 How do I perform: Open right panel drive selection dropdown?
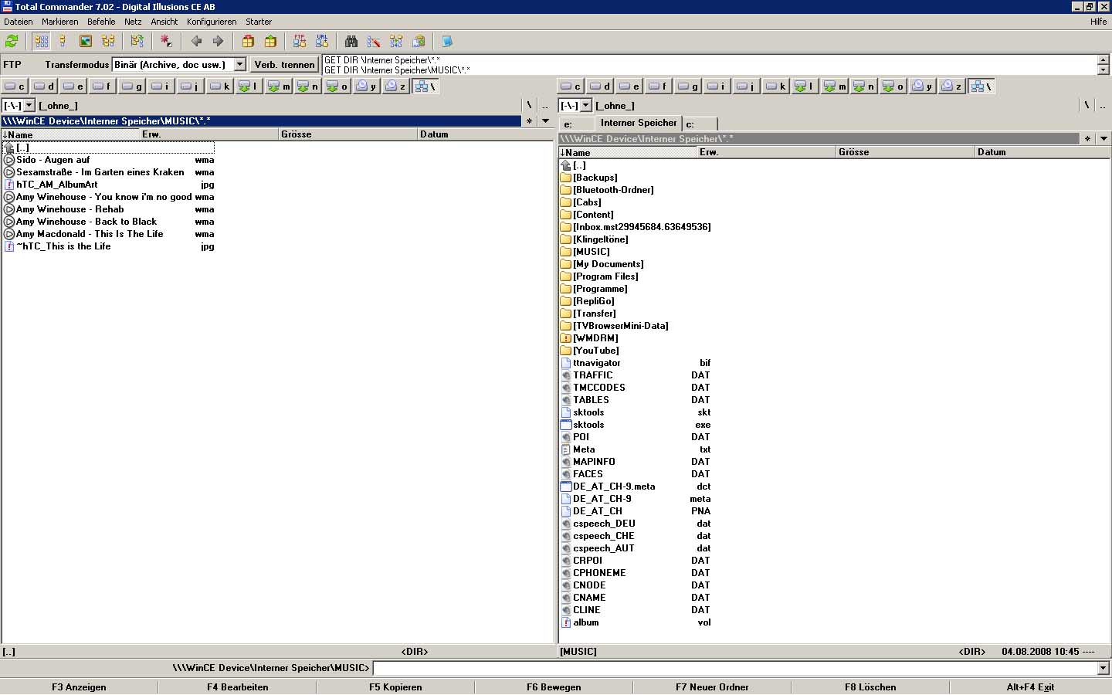click(x=585, y=106)
